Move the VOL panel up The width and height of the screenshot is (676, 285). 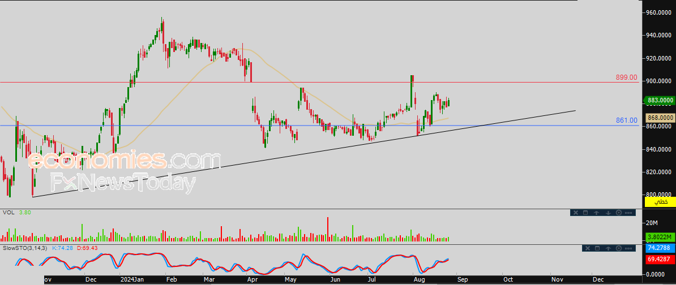click(x=597, y=213)
